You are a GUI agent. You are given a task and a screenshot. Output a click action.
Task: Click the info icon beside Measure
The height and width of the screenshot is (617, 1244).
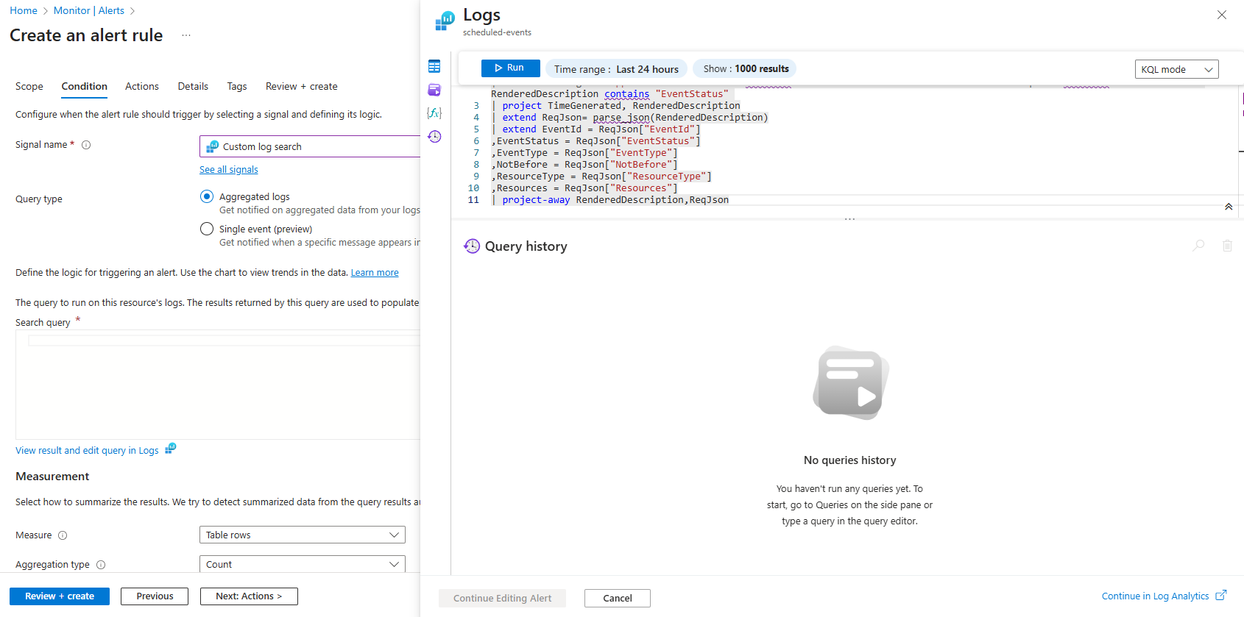click(63, 535)
